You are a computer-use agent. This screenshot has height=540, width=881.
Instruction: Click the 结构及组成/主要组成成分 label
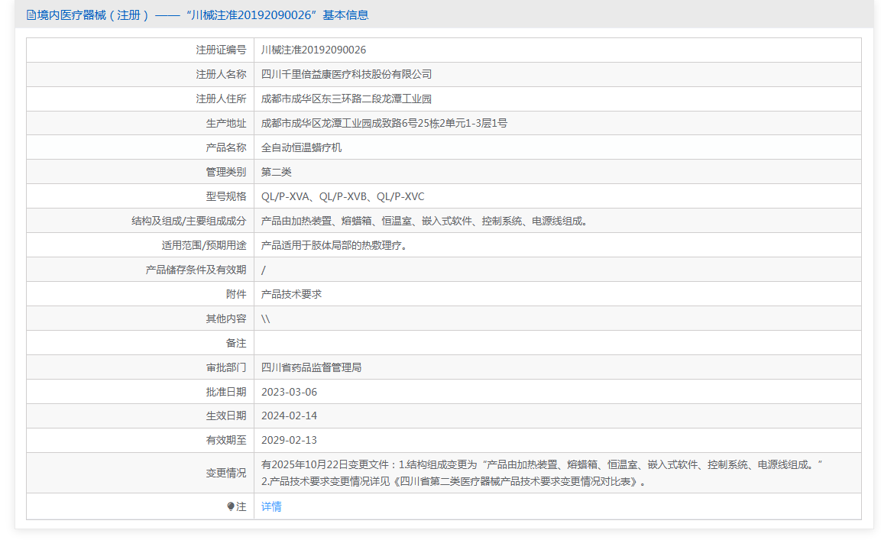coord(189,221)
